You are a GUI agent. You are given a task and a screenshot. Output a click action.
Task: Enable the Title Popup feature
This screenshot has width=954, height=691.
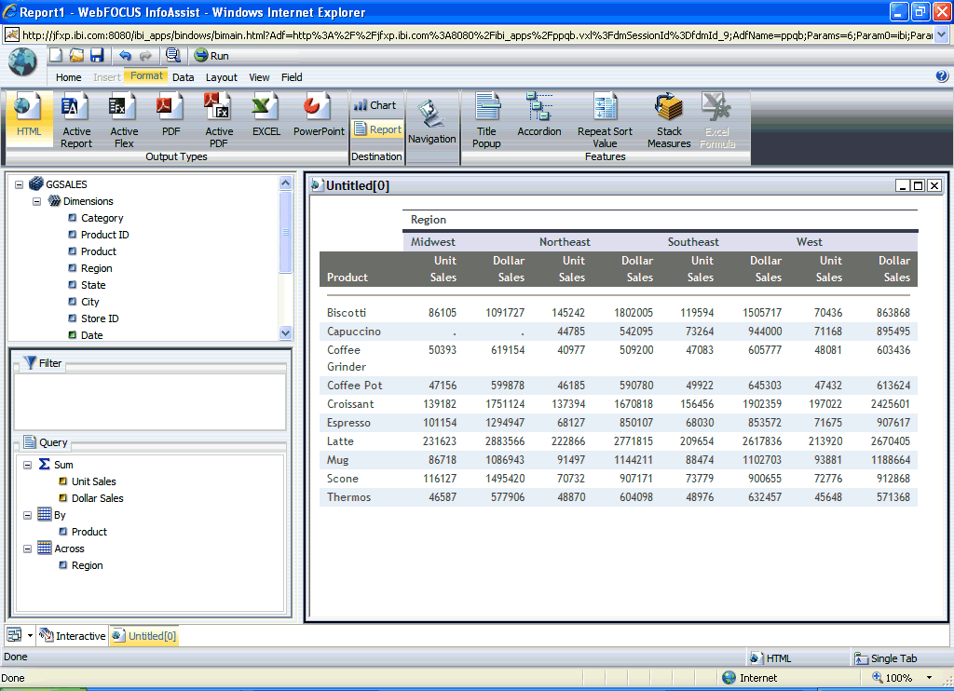point(486,120)
